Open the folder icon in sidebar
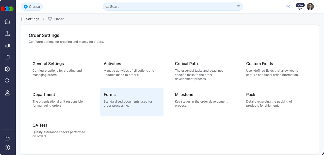Image resolution: width=324 pixels, height=155 pixels. (x=7, y=57)
